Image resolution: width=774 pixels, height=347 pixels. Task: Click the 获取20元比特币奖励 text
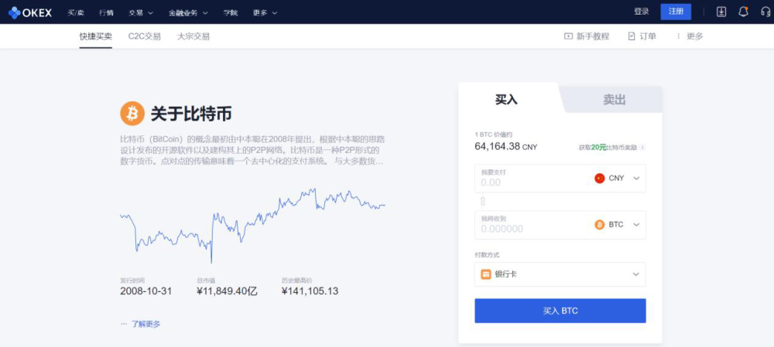coord(608,148)
